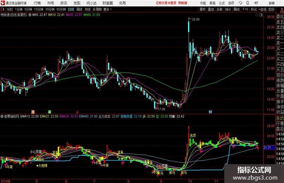Open the 选项 menu
The height and width of the screenshot is (183, 284).
click(x=231, y=3)
